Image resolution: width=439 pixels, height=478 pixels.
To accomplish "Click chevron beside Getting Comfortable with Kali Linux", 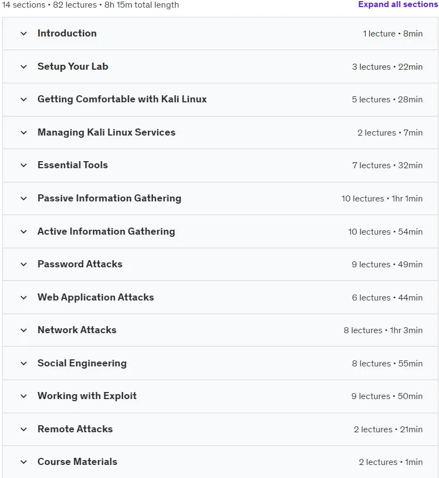I will (x=23, y=100).
